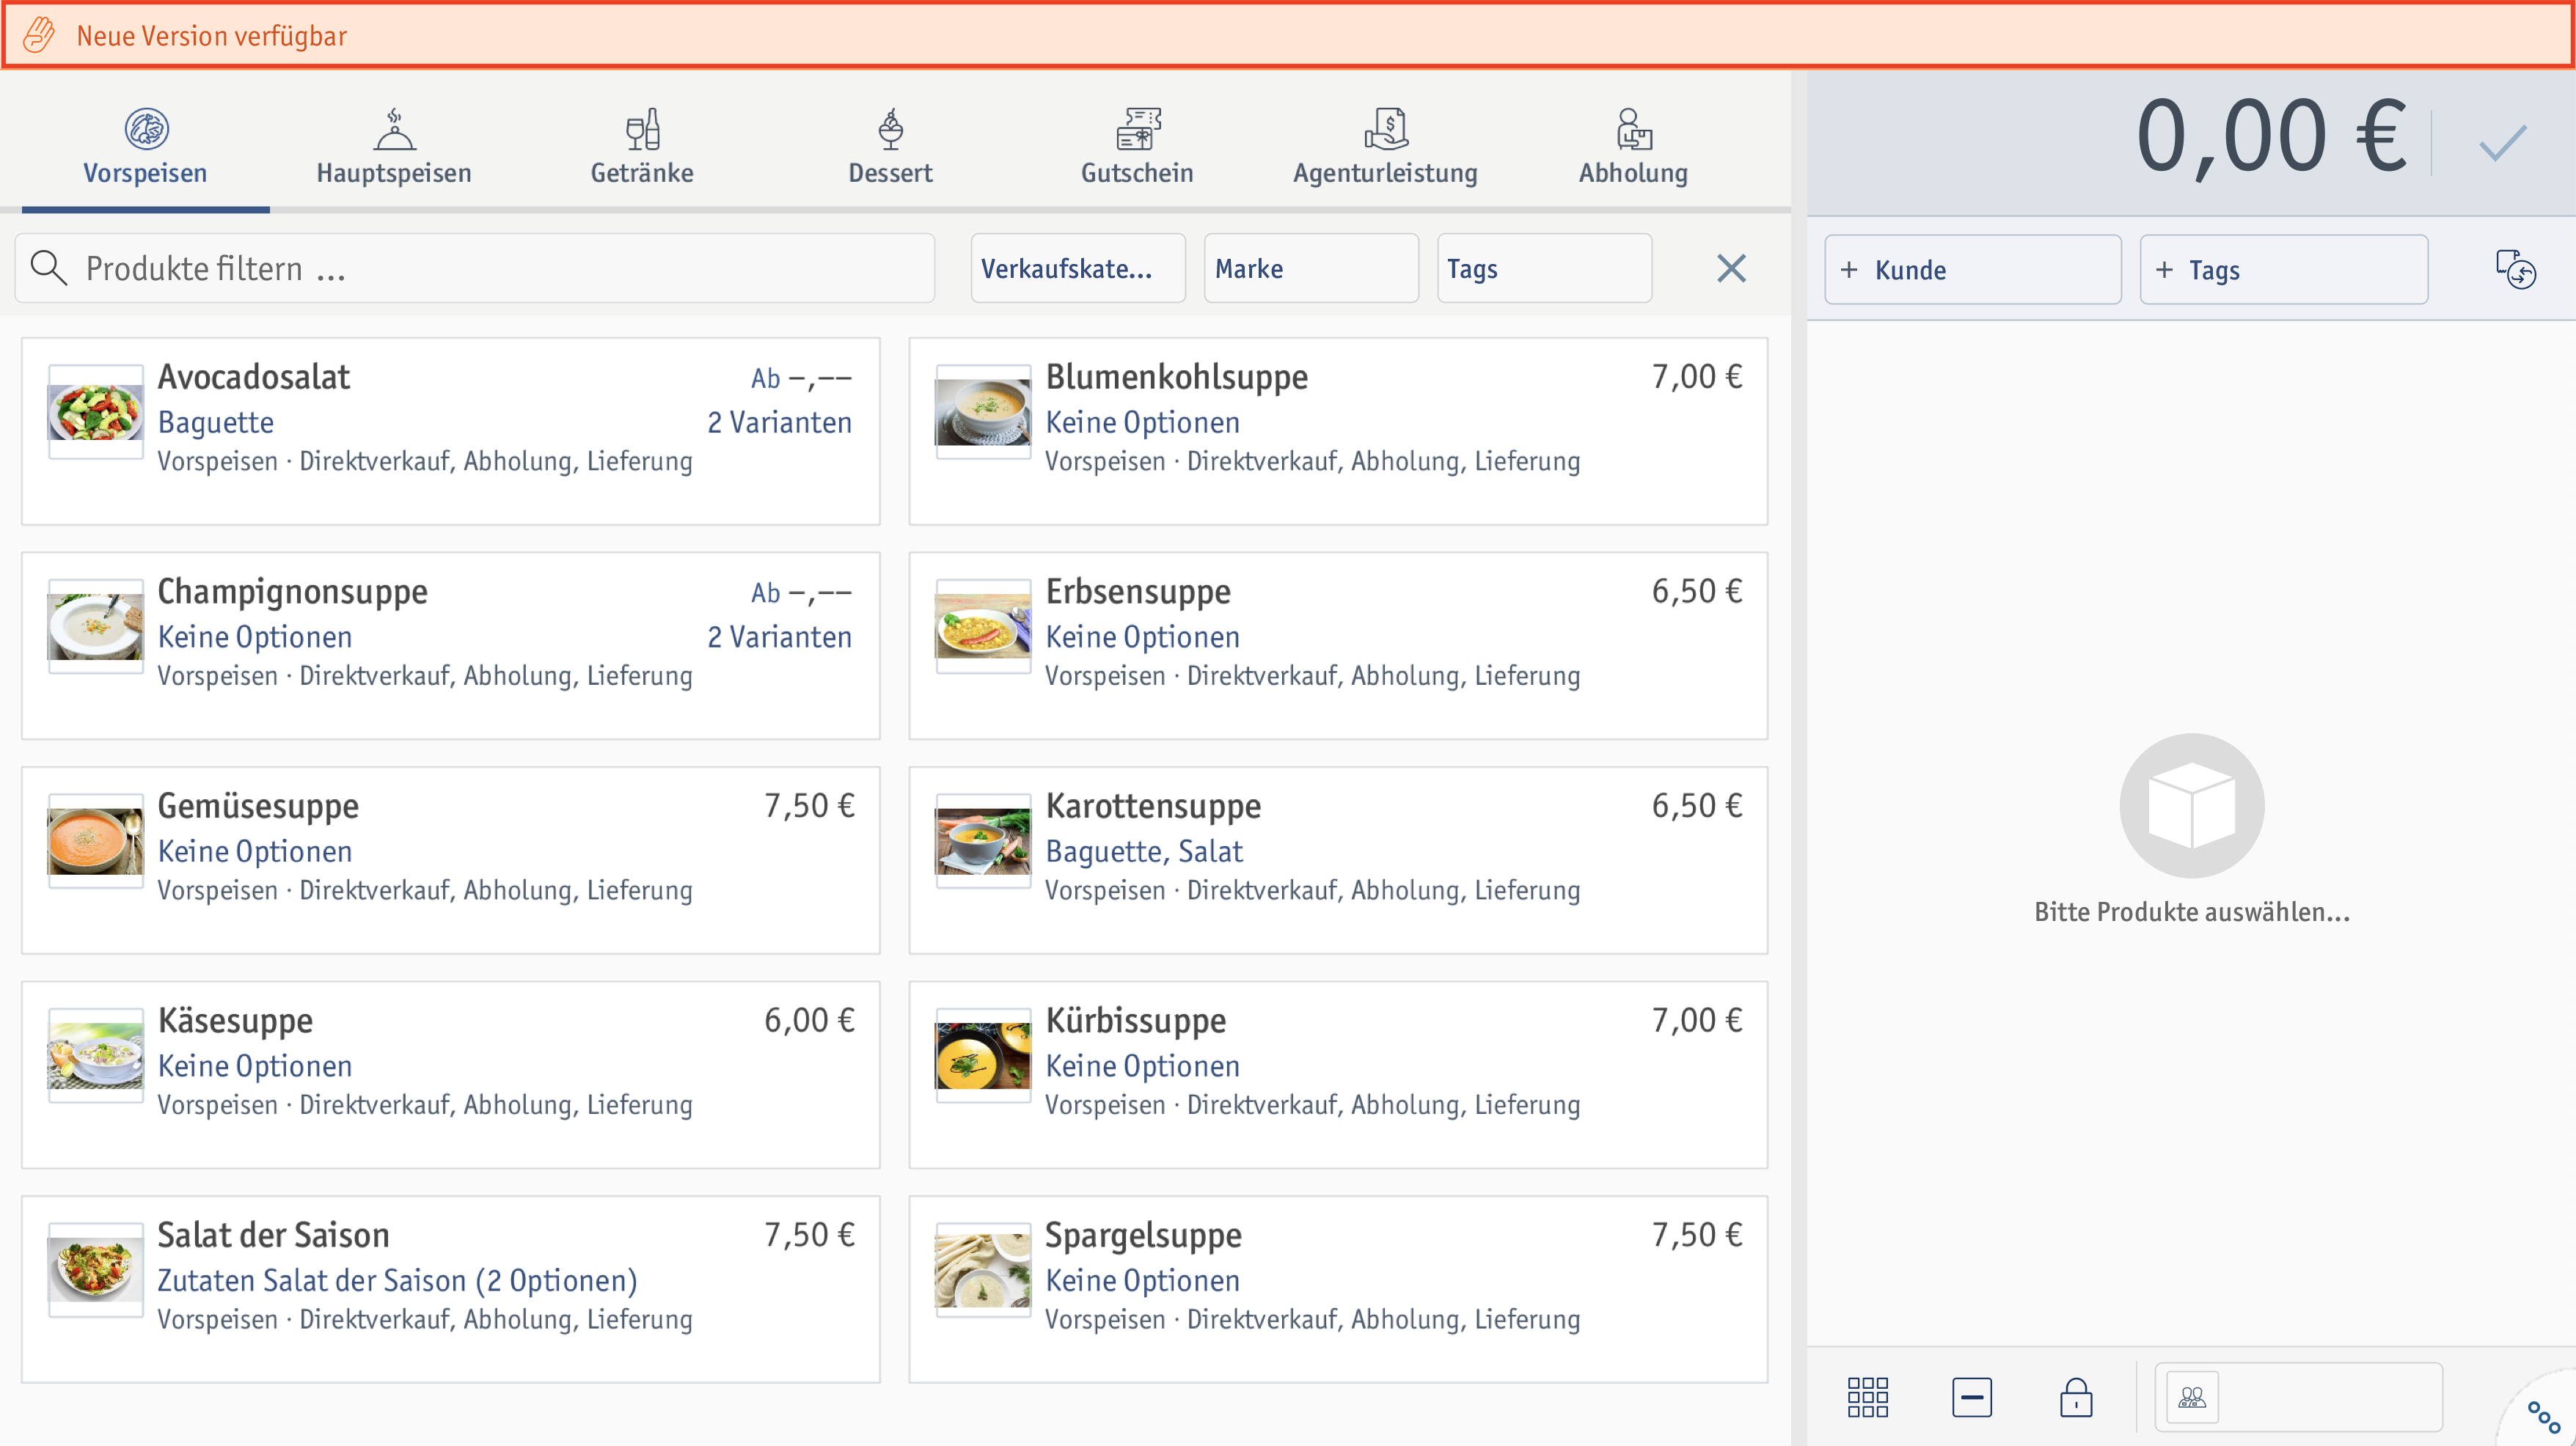Select the Karottensuppe product thumbnail

pos(982,841)
